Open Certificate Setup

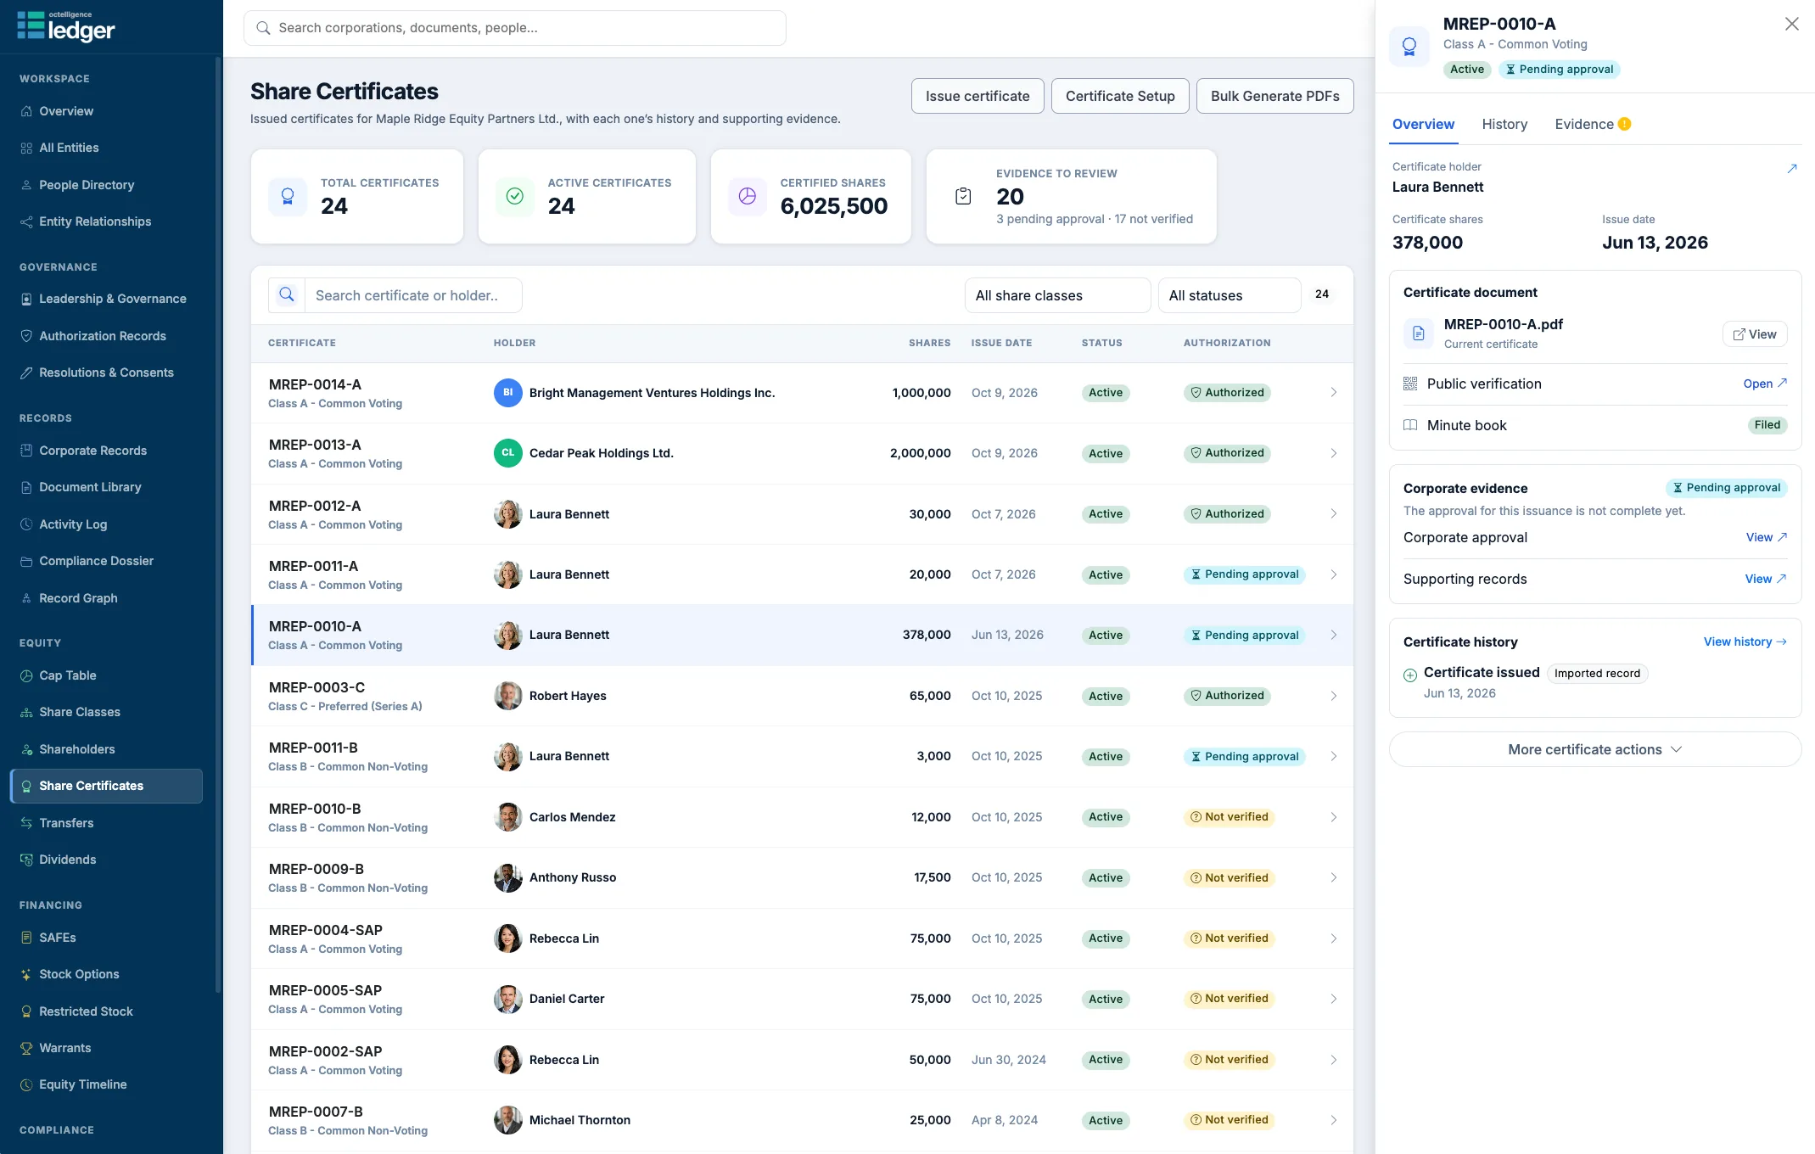tap(1120, 96)
